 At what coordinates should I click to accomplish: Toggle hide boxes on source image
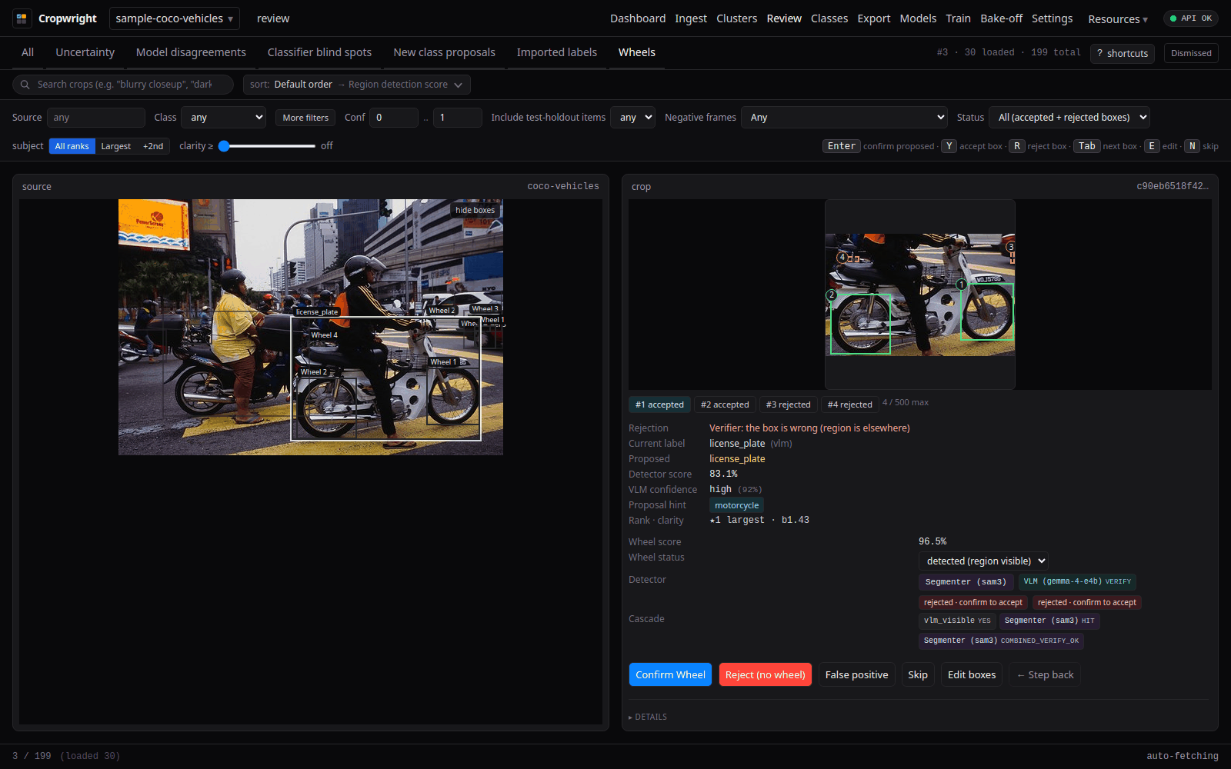475,210
